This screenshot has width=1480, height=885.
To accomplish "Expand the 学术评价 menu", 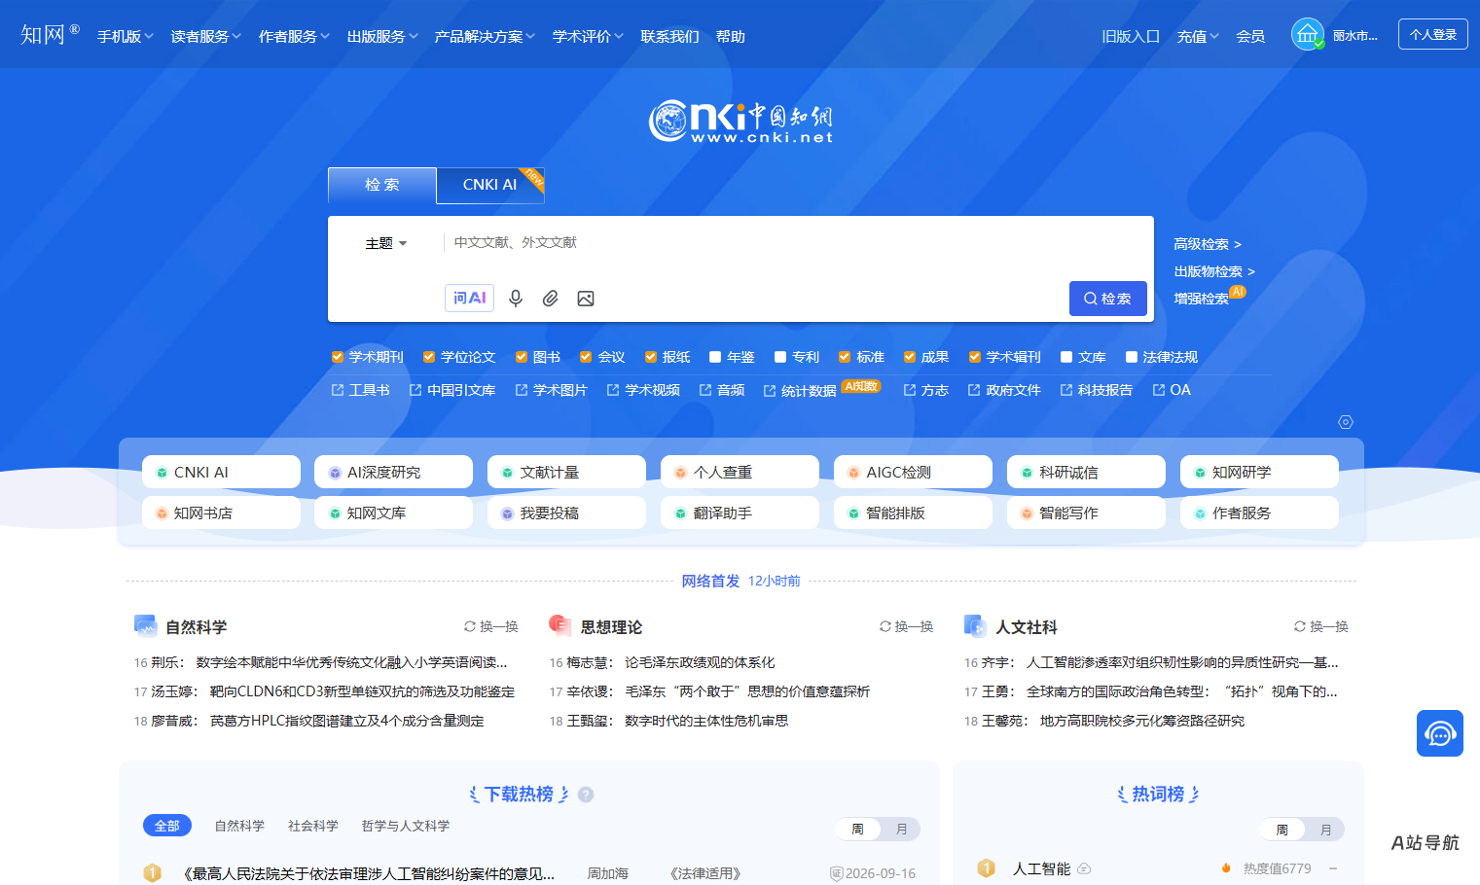I will [588, 36].
